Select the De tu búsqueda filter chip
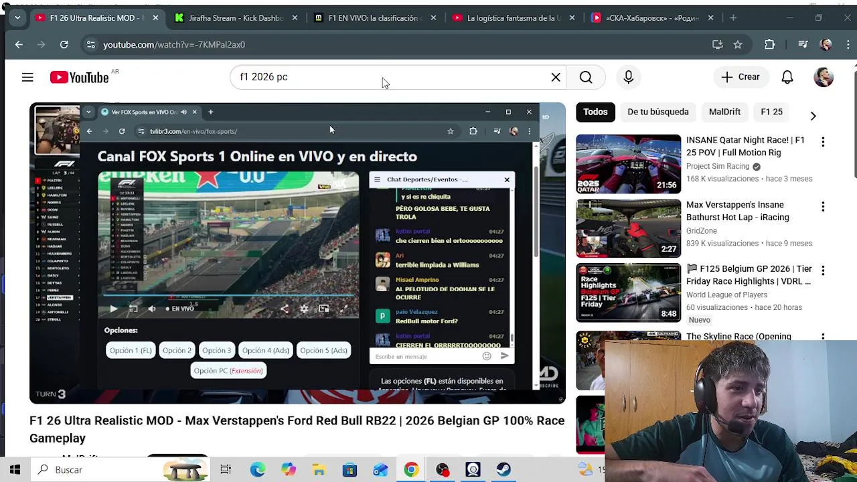This screenshot has width=857, height=482. (657, 112)
